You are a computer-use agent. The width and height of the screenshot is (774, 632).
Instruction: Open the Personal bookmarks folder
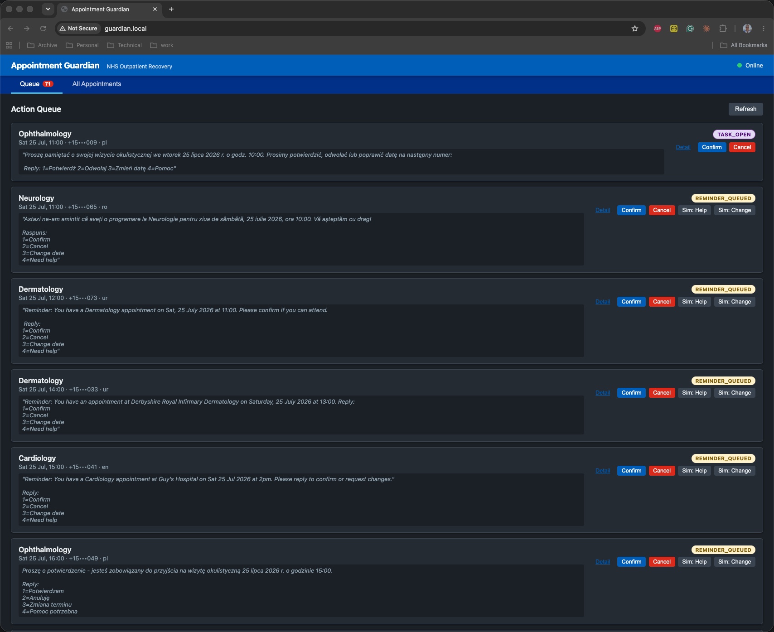pyautogui.click(x=82, y=45)
